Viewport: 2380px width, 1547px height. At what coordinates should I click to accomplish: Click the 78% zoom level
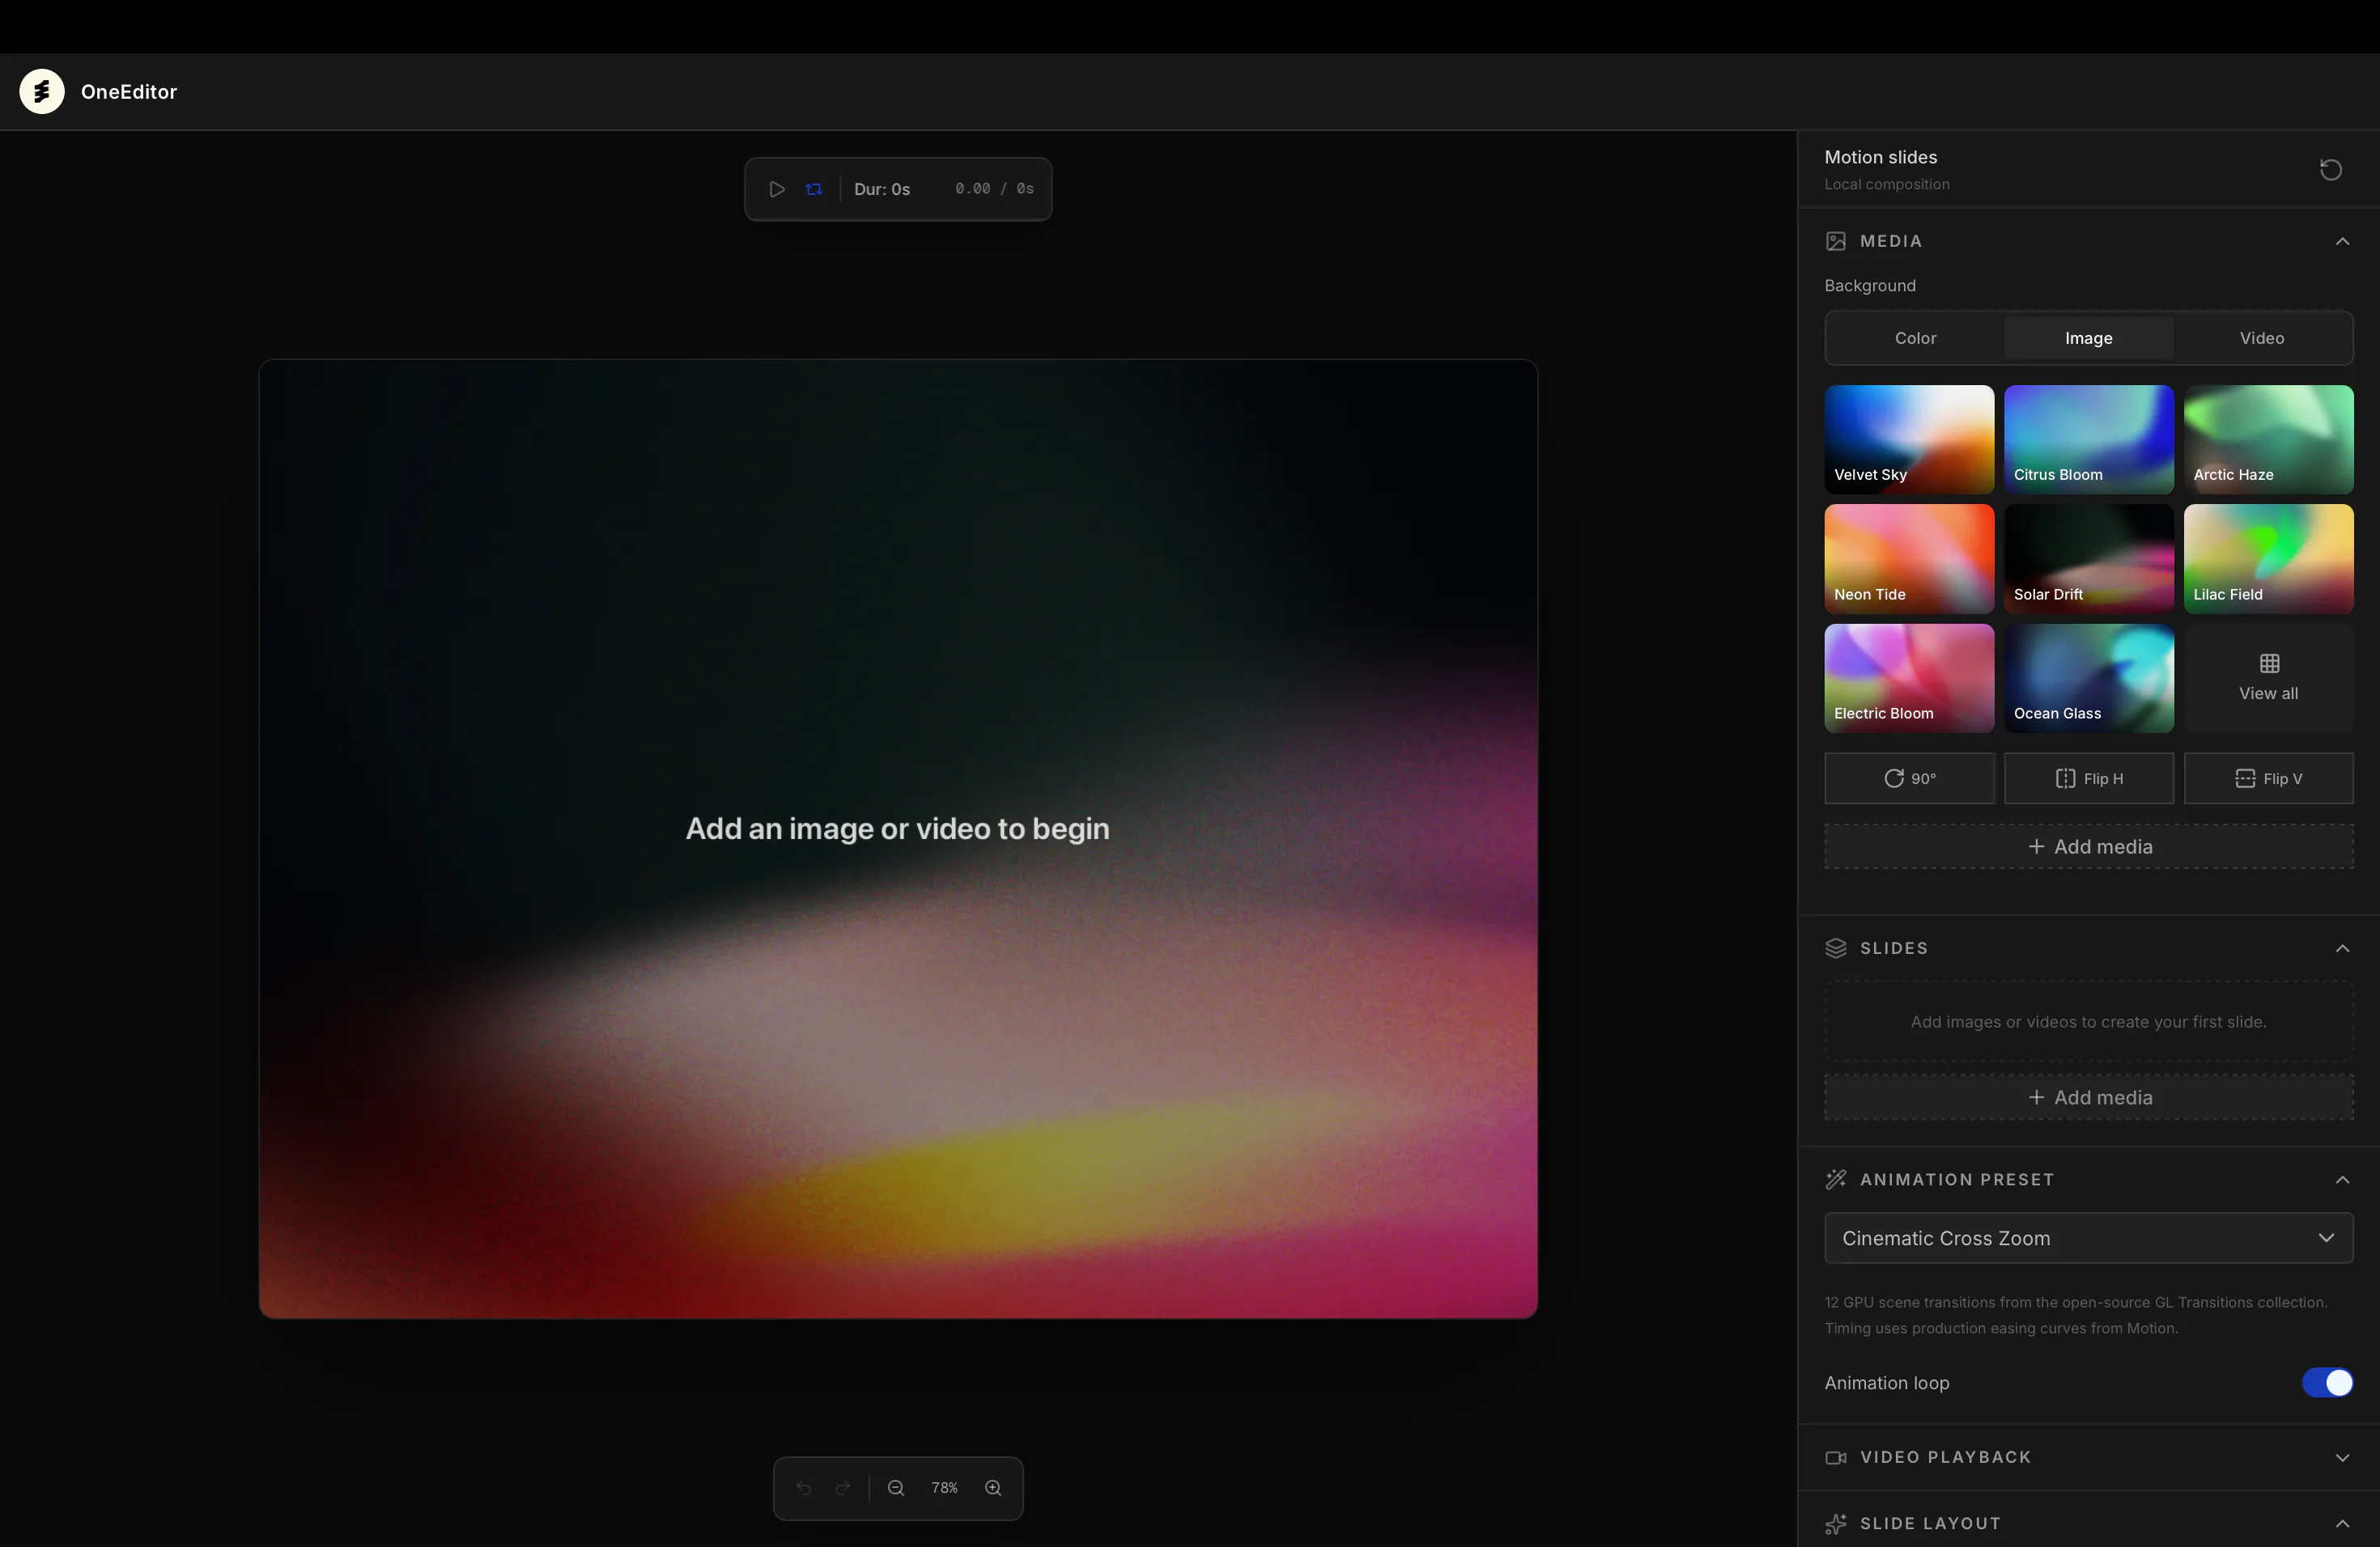[944, 1488]
